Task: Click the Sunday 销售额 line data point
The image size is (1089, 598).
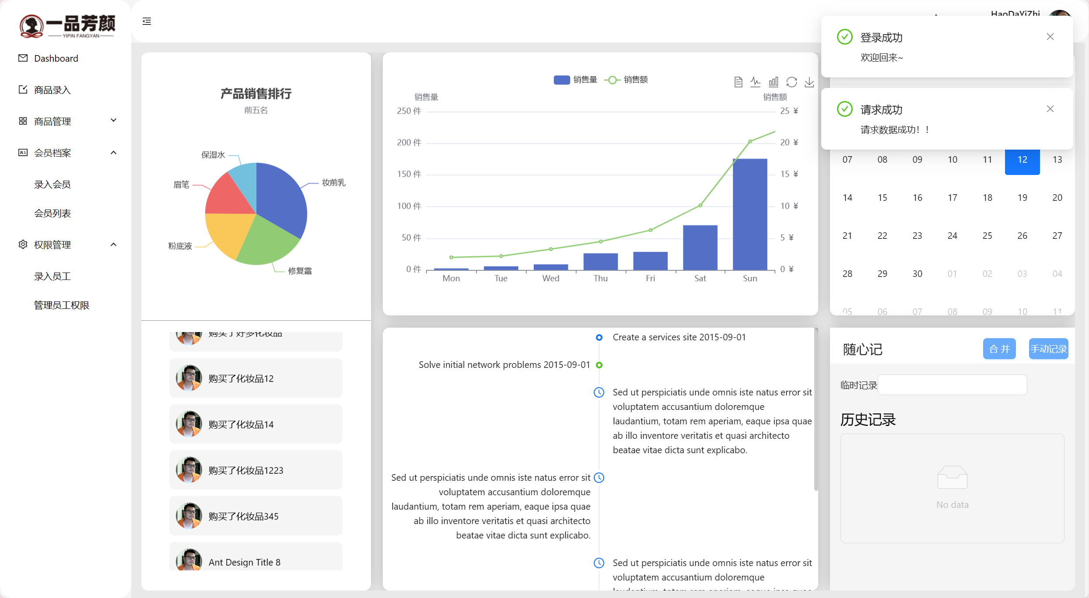Action: tap(750, 141)
